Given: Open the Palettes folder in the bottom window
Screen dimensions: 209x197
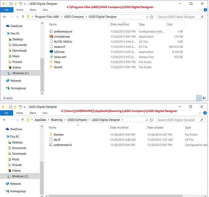Looking at the screenshot, I should pos(58,135).
